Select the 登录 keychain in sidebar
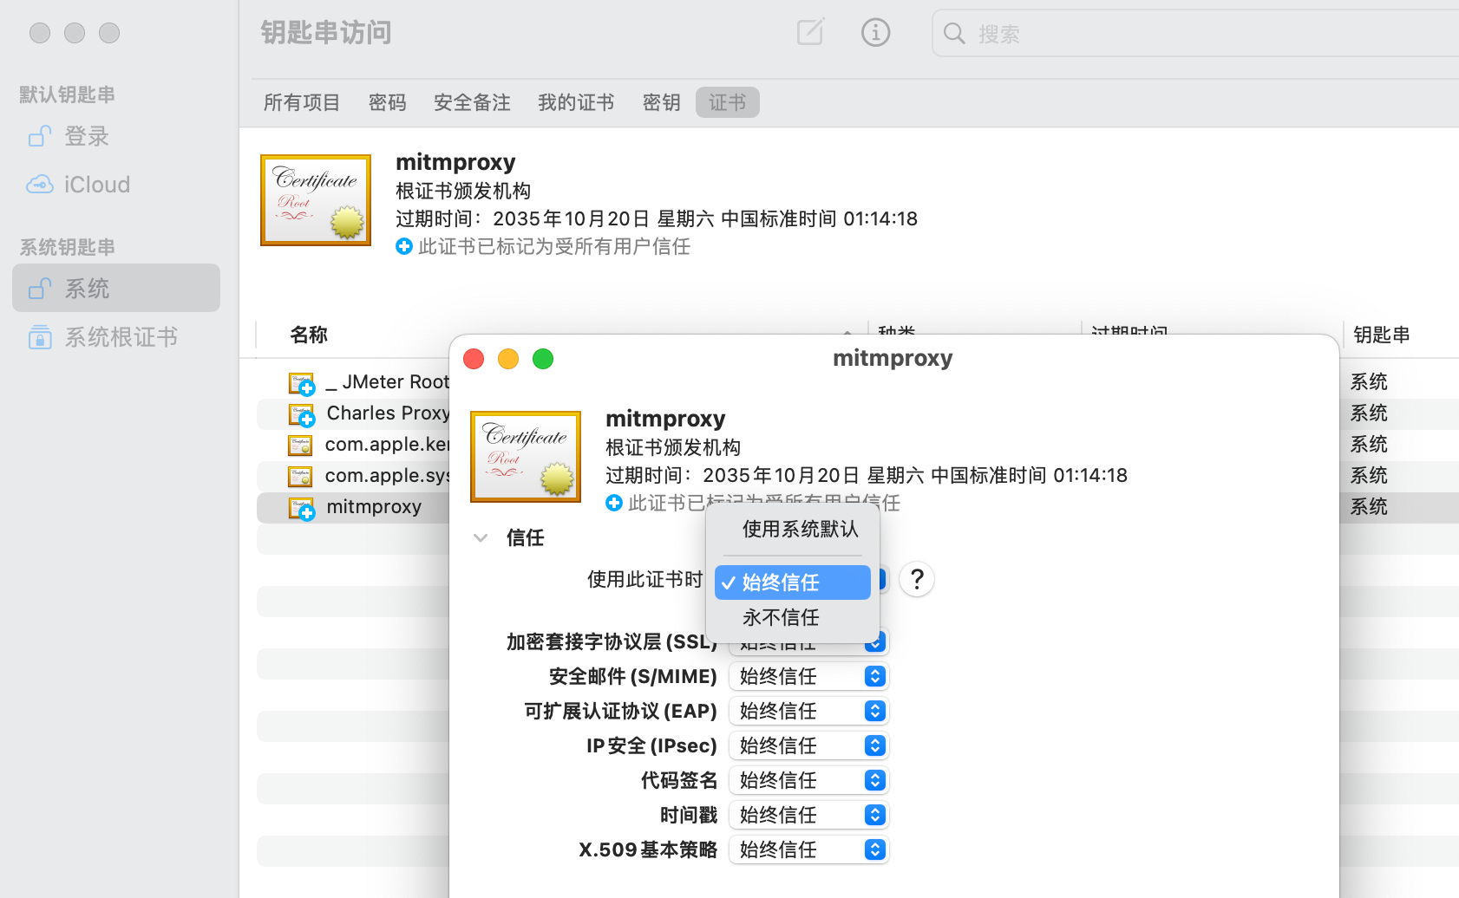 tap(87, 136)
